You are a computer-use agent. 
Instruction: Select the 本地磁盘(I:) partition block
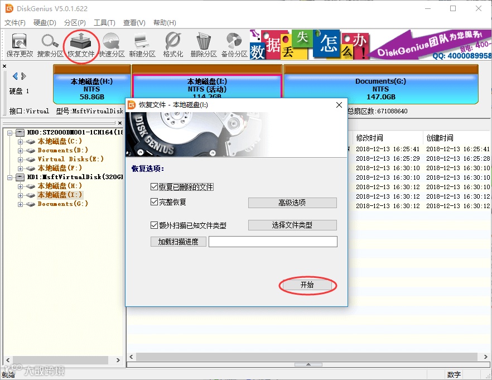(207, 82)
